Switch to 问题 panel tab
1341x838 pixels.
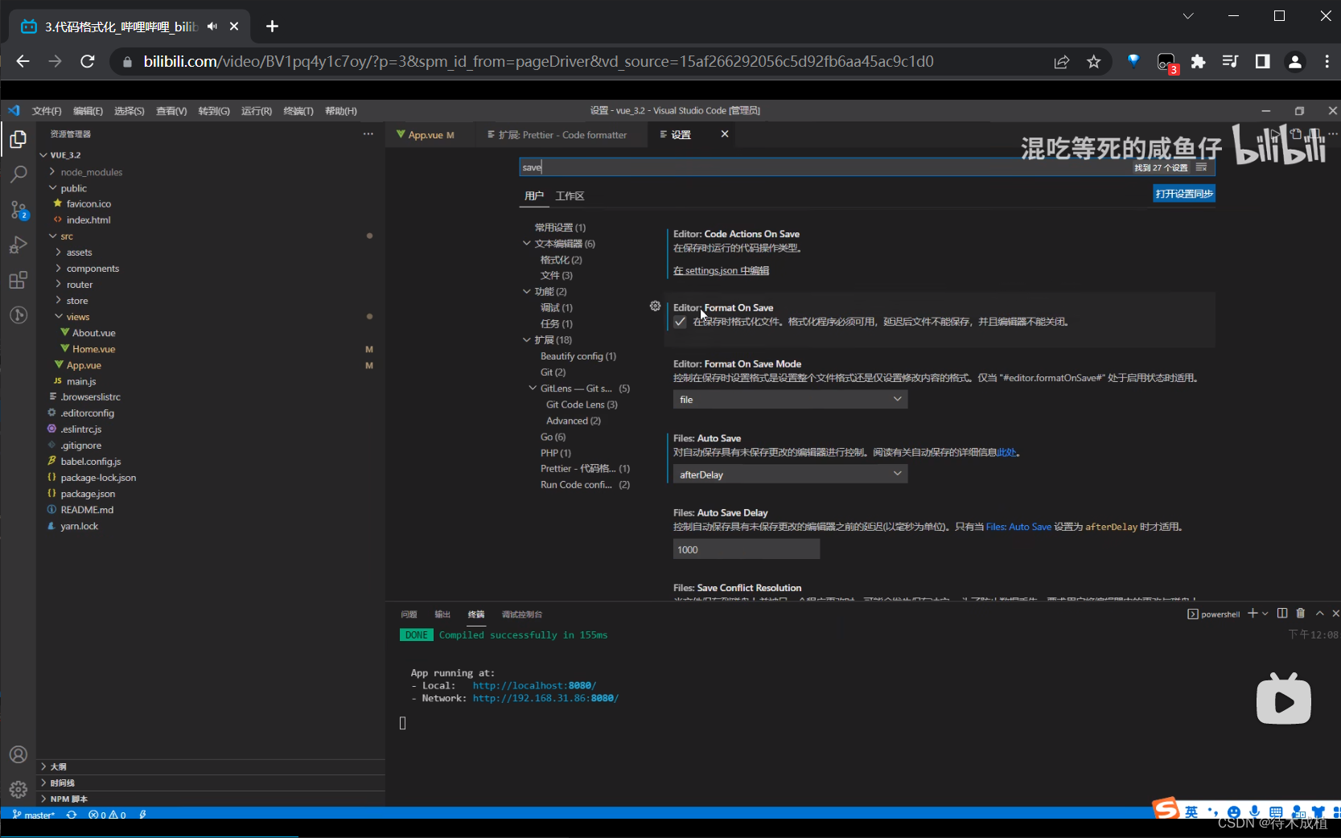coord(409,614)
